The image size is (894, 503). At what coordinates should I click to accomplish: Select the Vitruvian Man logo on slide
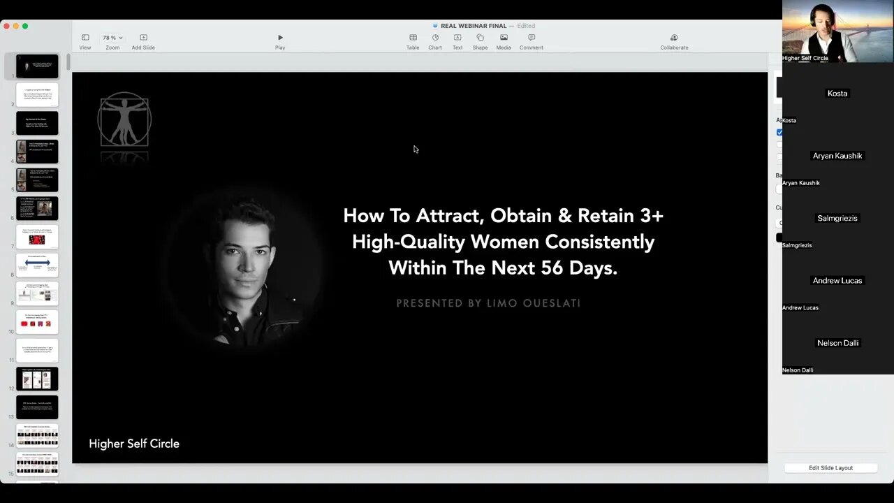124,119
